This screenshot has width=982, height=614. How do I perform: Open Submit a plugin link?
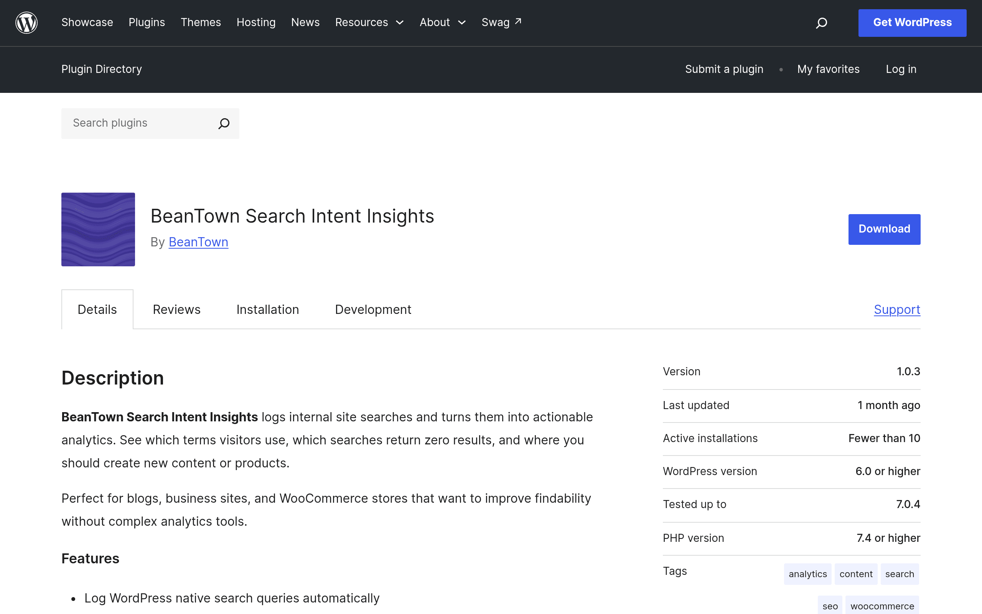click(x=724, y=69)
